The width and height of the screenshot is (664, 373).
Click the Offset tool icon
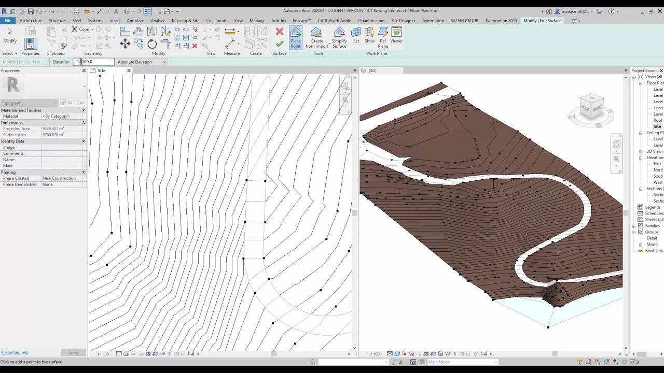point(139,32)
